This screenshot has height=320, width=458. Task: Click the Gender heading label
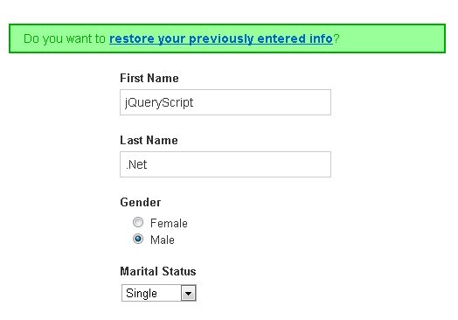click(141, 202)
